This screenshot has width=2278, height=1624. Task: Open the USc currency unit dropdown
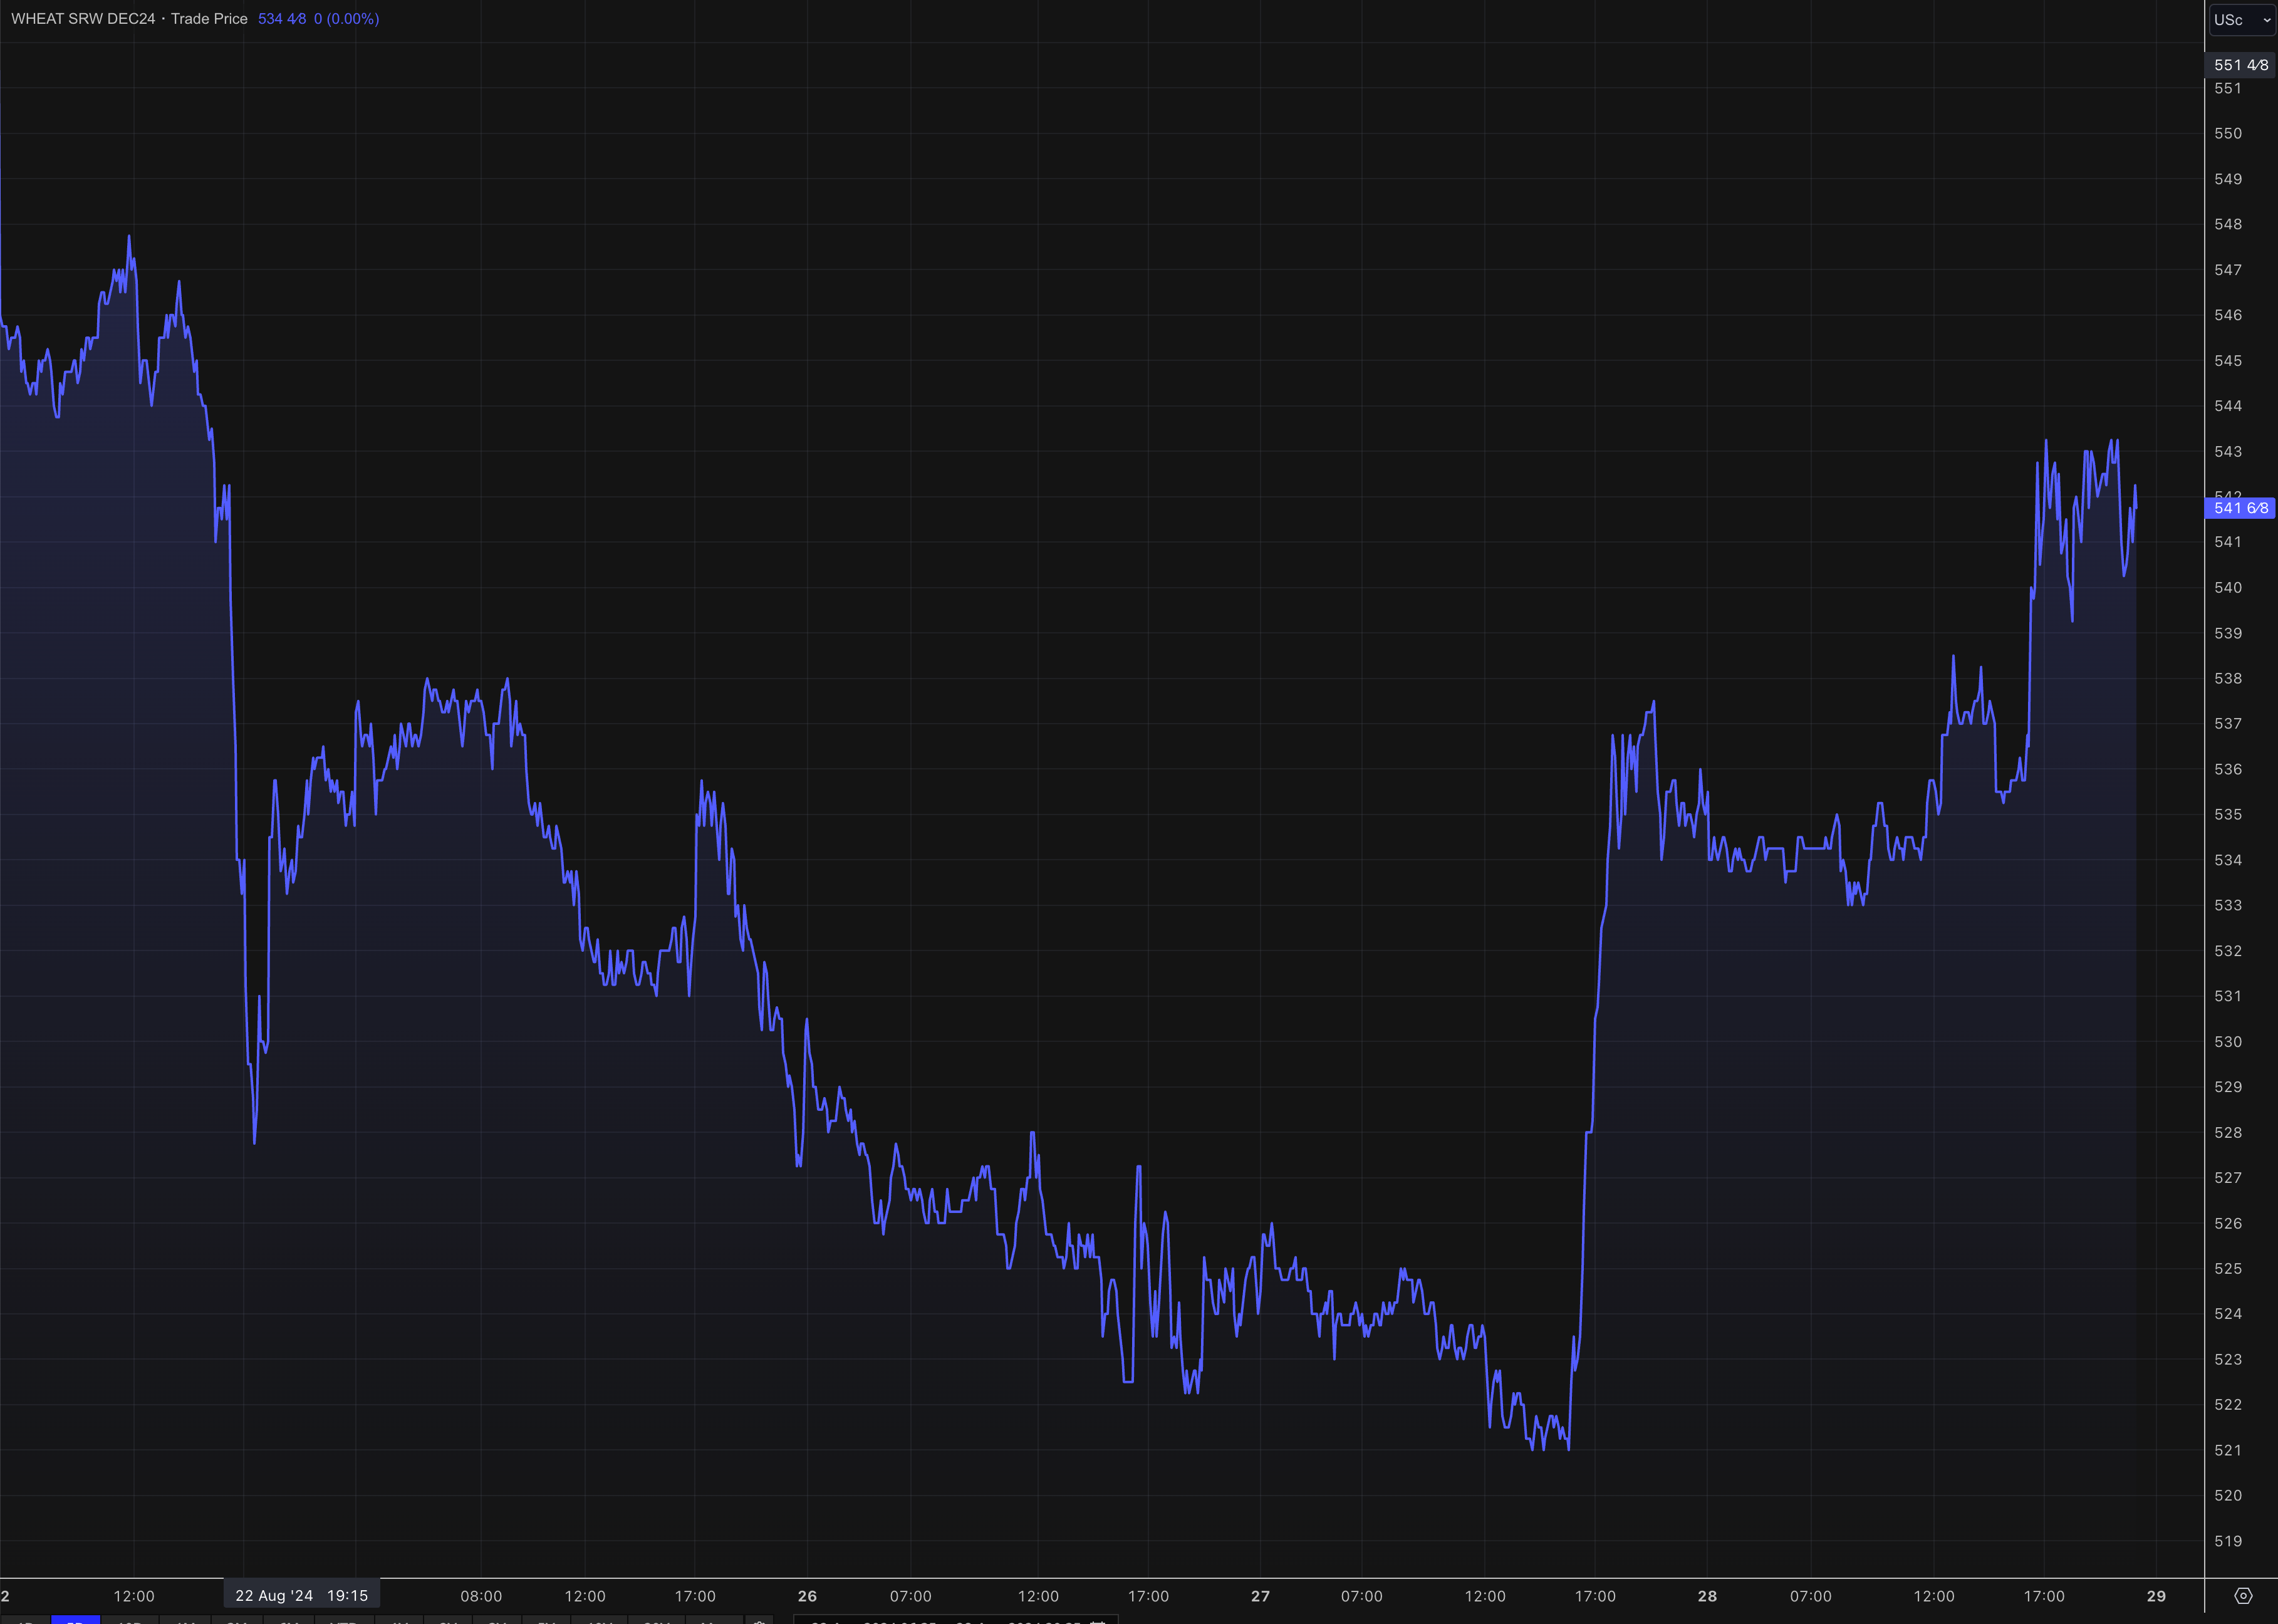coord(2241,20)
